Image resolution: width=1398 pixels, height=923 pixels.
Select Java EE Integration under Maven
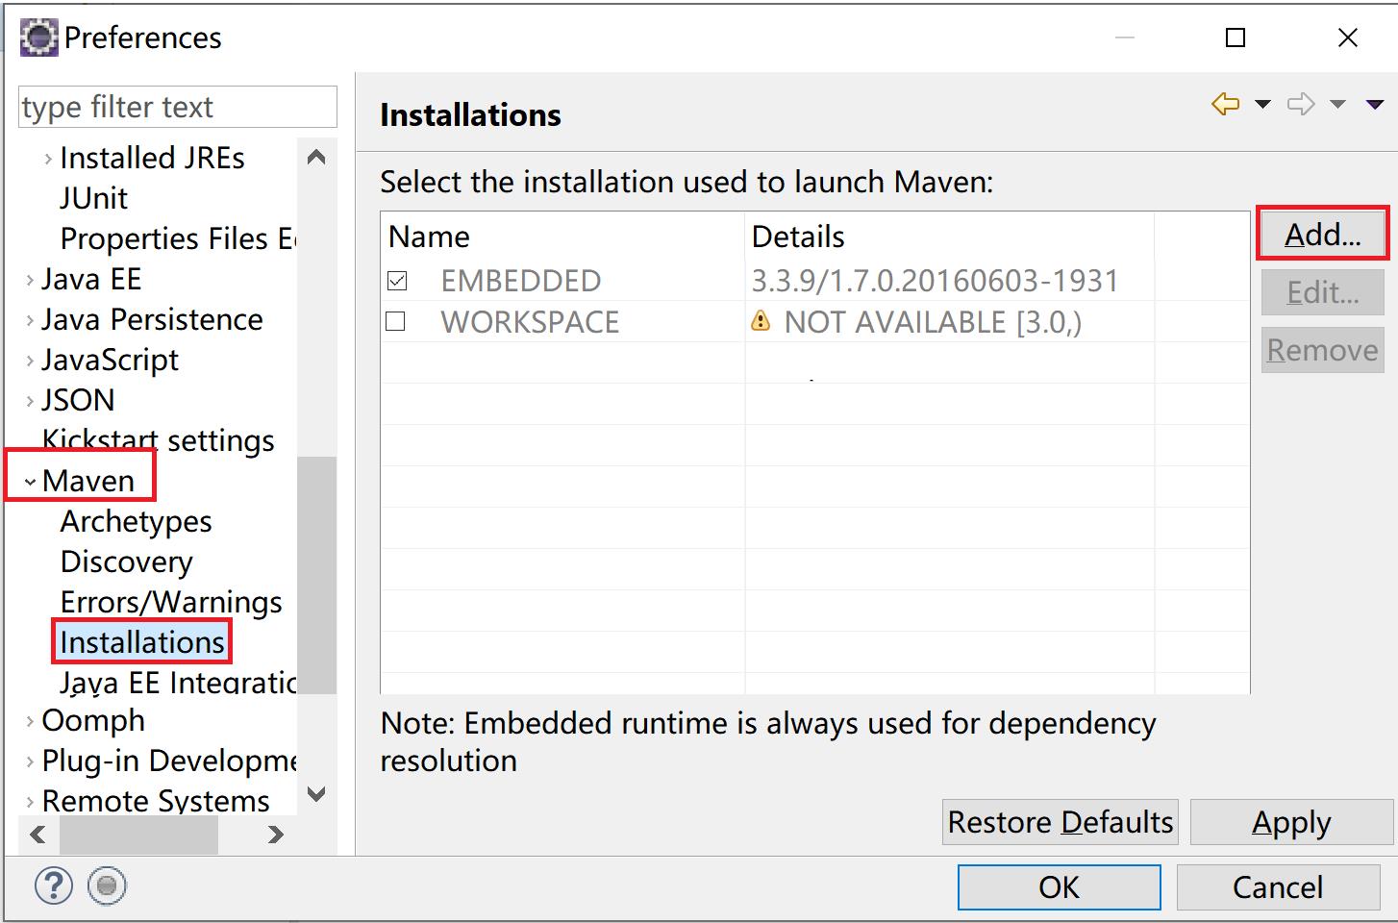tap(178, 682)
